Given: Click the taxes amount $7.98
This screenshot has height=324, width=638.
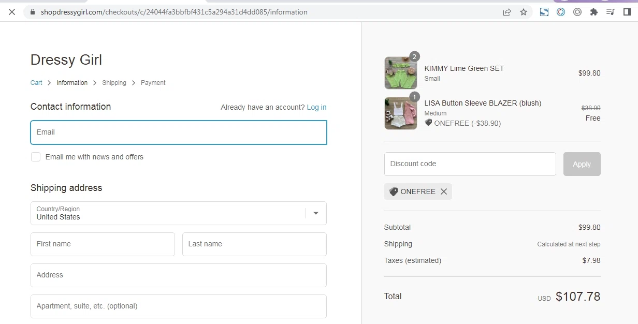Looking at the screenshot, I should [591, 260].
